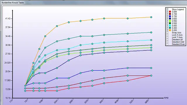
Task: Select the first point of the red 0.899 curve
Action: pyautogui.click(x=25, y=91)
